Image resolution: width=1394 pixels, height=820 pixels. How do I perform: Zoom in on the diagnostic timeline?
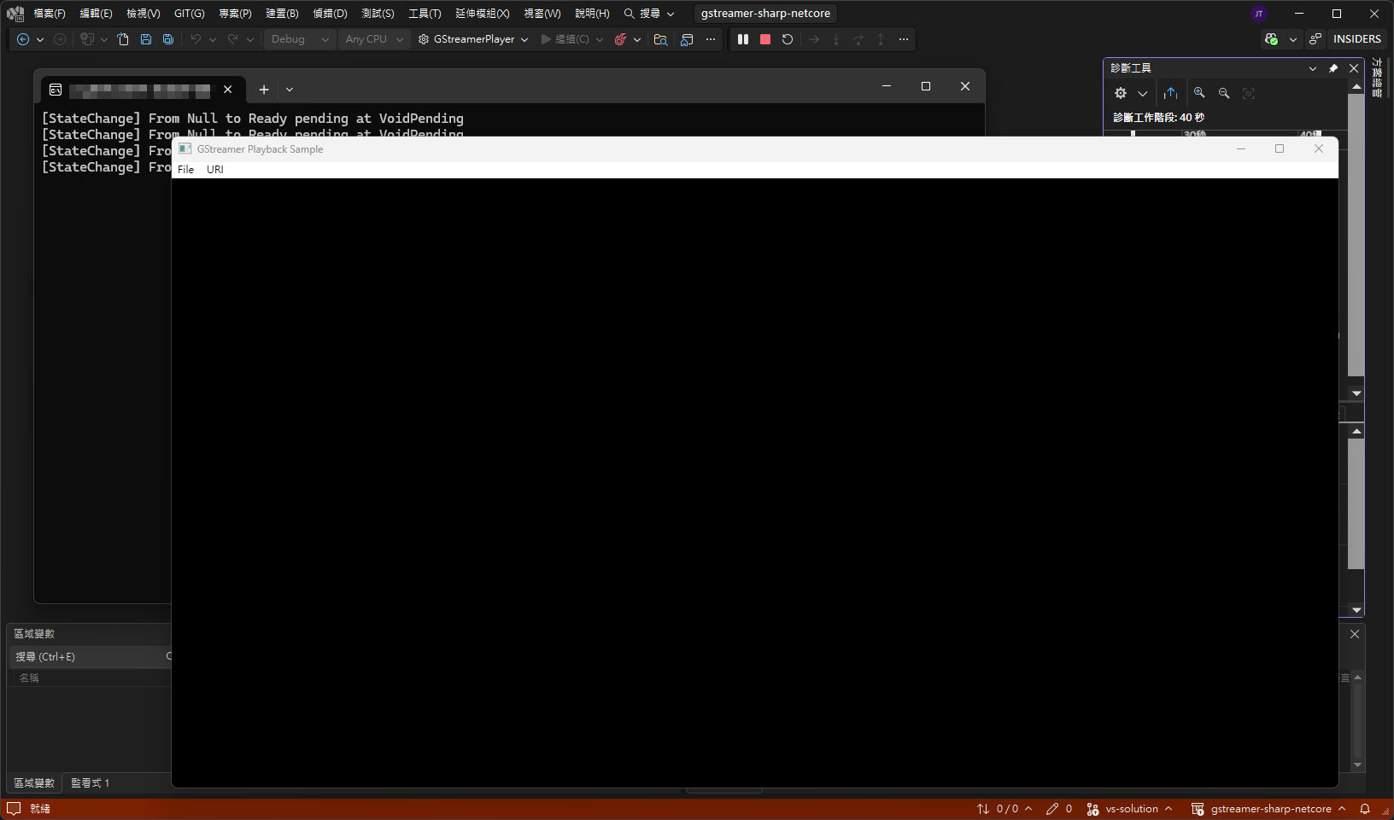[x=1199, y=93]
